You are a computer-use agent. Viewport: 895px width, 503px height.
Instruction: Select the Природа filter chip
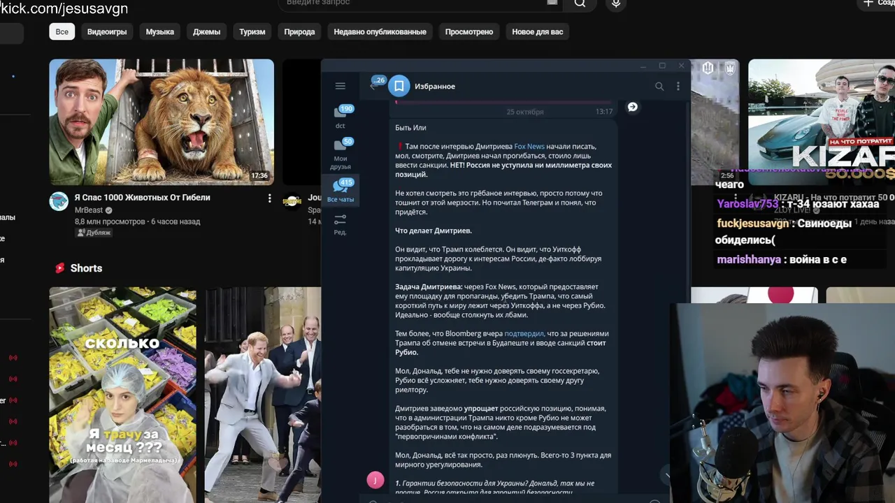point(299,31)
